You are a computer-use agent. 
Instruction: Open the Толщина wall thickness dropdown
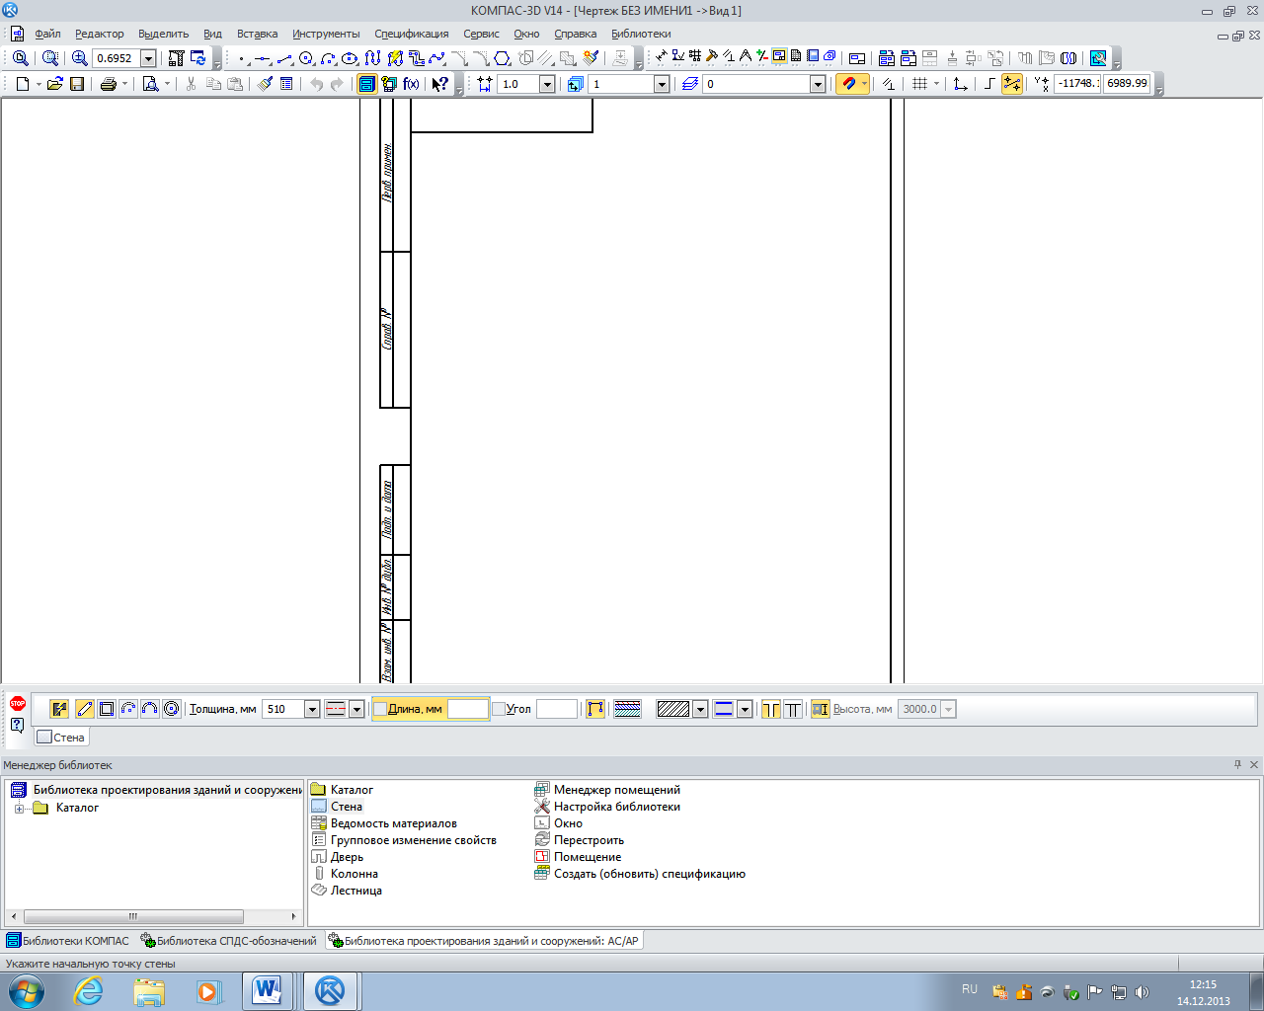click(312, 709)
